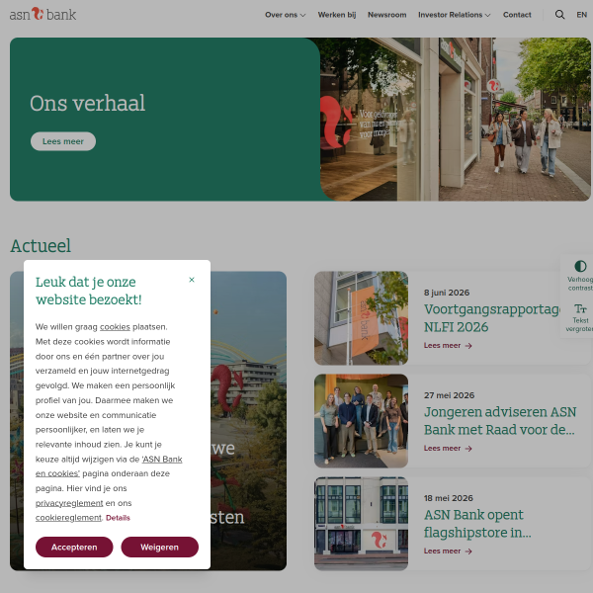Close the cookie popup with the X
The height and width of the screenshot is (593, 593).
192,280
